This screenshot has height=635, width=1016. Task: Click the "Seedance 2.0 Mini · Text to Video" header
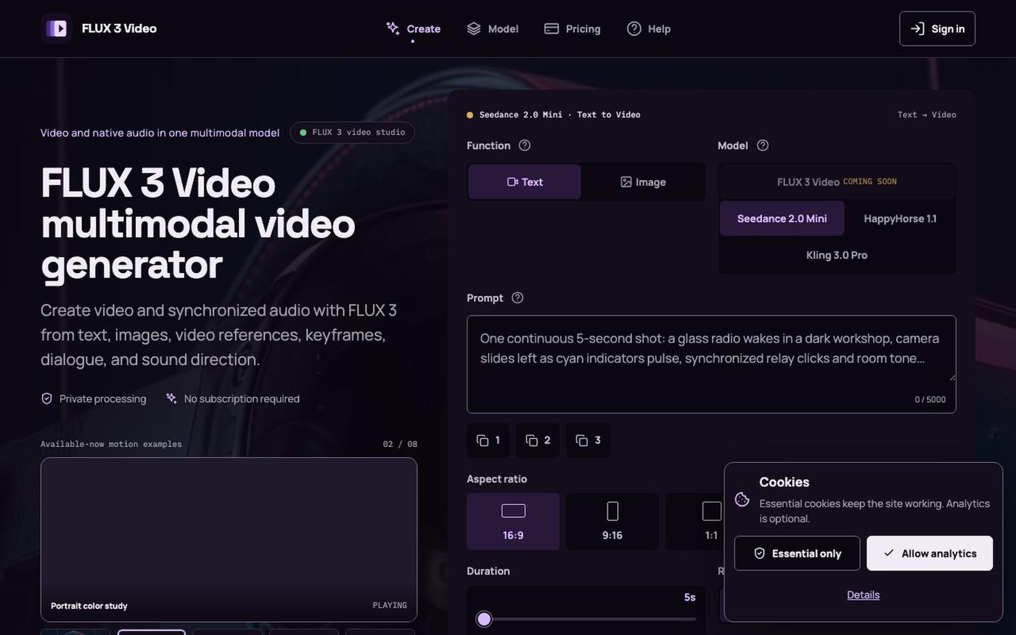click(560, 115)
